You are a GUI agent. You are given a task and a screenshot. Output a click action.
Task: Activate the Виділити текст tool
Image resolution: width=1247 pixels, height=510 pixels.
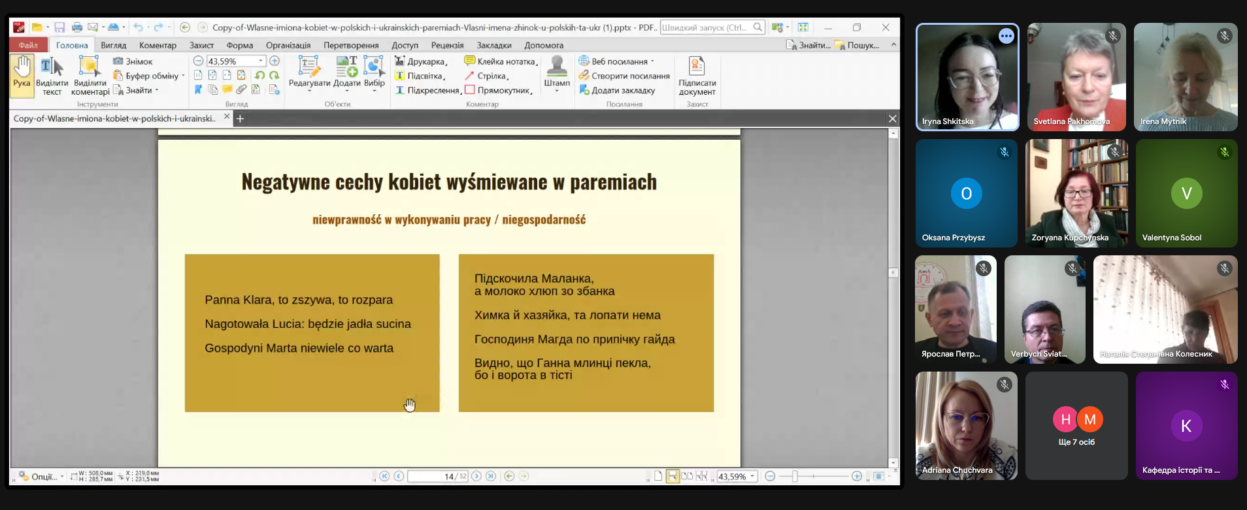pyautogui.click(x=52, y=75)
